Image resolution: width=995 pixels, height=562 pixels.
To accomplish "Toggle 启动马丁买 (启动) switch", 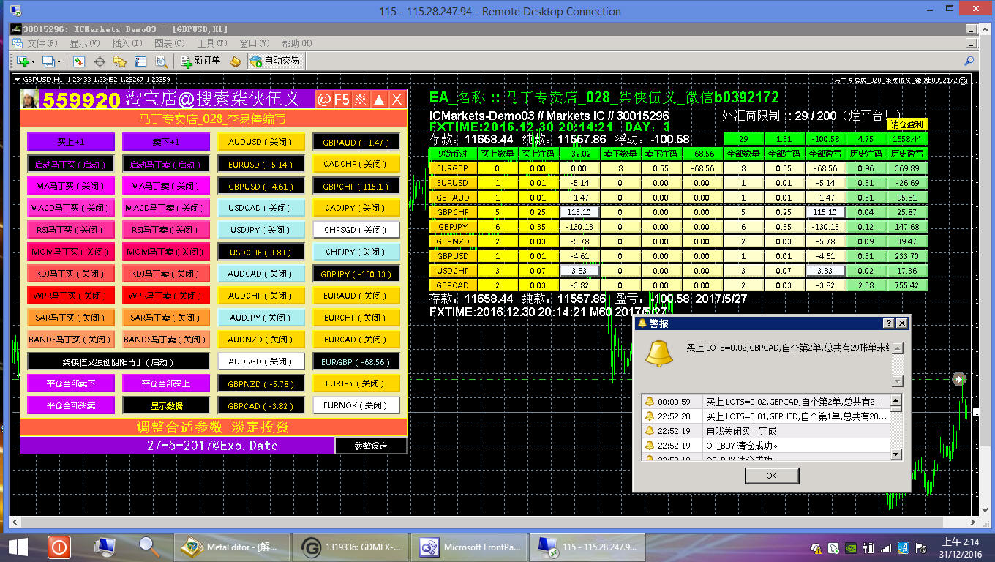I will point(71,164).
